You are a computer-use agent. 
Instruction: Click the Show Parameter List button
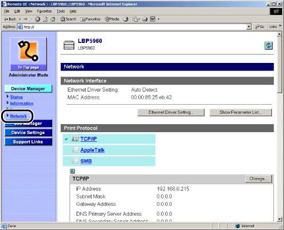click(240, 112)
